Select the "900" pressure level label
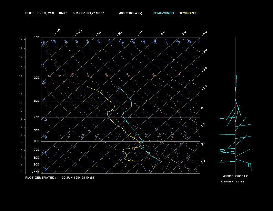This screenshot has height=211, width=273. pos(37,165)
